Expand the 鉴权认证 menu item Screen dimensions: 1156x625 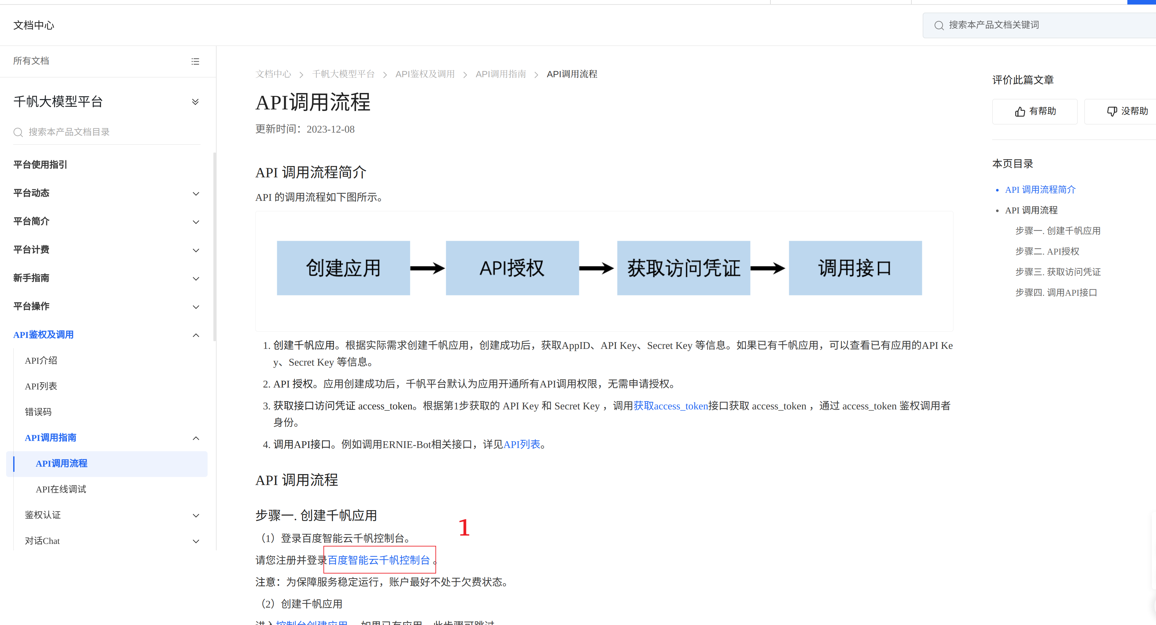click(x=196, y=516)
